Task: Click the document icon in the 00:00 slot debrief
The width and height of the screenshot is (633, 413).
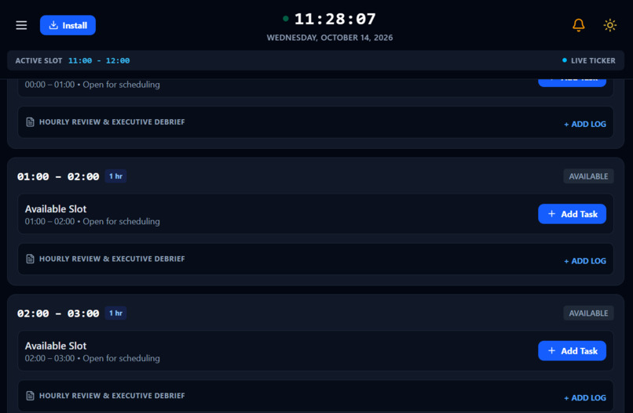Action: tap(31, 121)
